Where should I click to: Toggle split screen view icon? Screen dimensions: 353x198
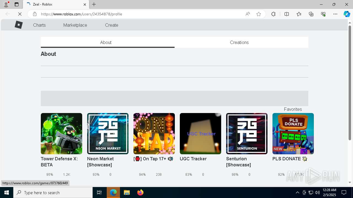(287, 14)
